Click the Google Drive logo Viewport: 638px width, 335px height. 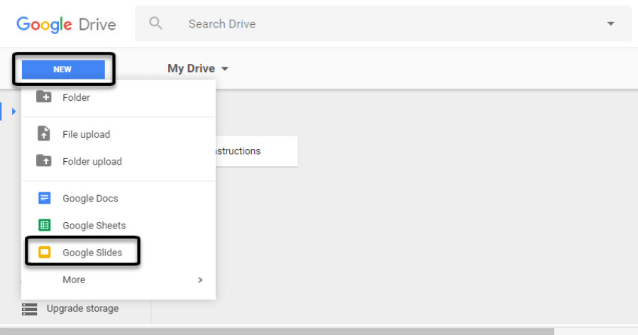pos(66,24)
